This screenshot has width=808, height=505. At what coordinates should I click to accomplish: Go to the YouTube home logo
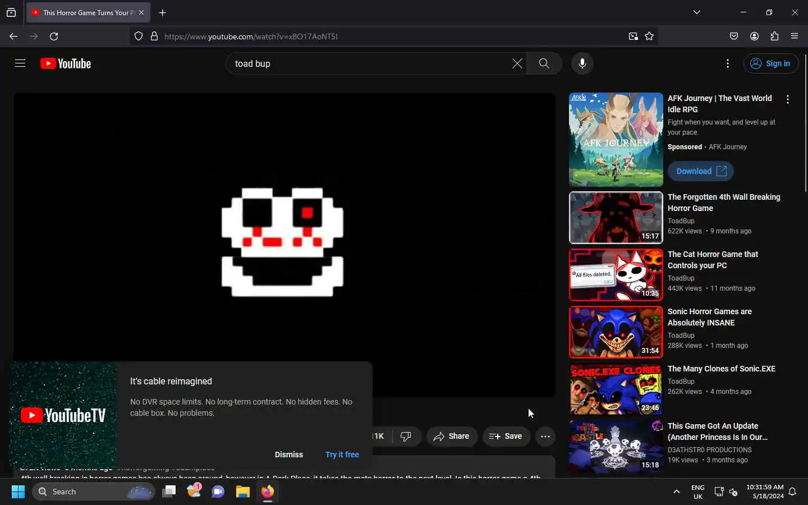(66, 63)
